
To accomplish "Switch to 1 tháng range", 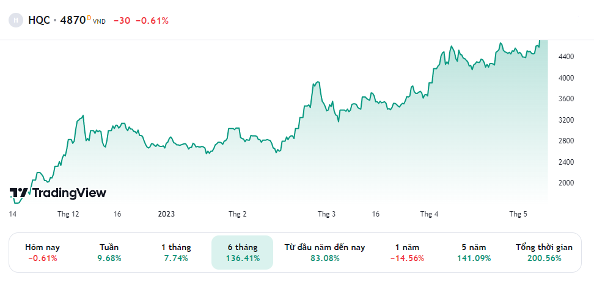I will pyautogui.click(x=176, y=253).
